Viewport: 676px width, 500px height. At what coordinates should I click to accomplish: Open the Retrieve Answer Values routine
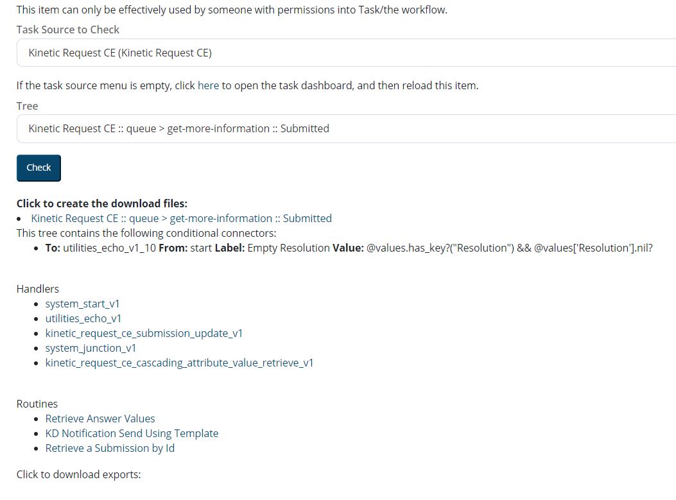100,418
